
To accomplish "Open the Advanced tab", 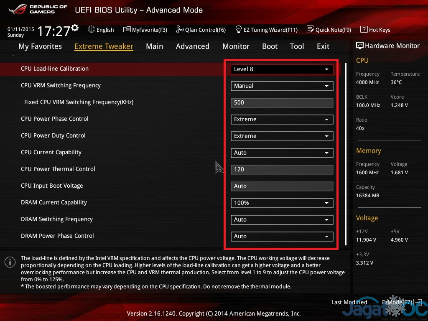I will (x=192, y=46).
